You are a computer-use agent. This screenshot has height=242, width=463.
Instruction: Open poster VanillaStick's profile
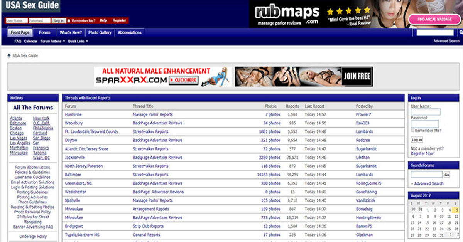[366, 200]
